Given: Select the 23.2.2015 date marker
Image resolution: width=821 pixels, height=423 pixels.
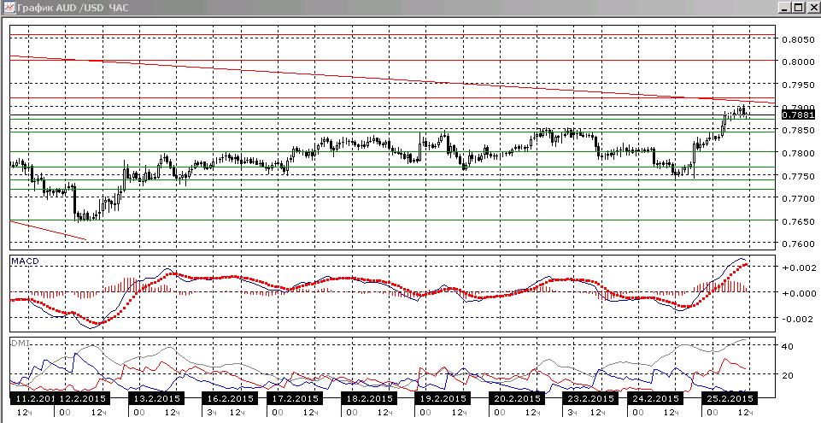Looking at the screenshot, I should pyautogui.click(x=588, y=398).
